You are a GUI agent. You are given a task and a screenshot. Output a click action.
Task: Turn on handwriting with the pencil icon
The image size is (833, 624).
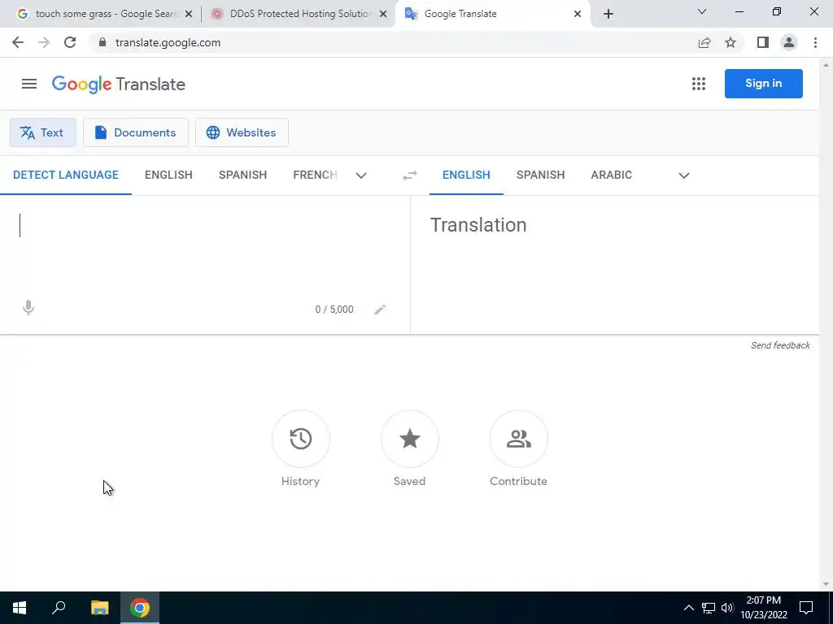pos(380,310)
